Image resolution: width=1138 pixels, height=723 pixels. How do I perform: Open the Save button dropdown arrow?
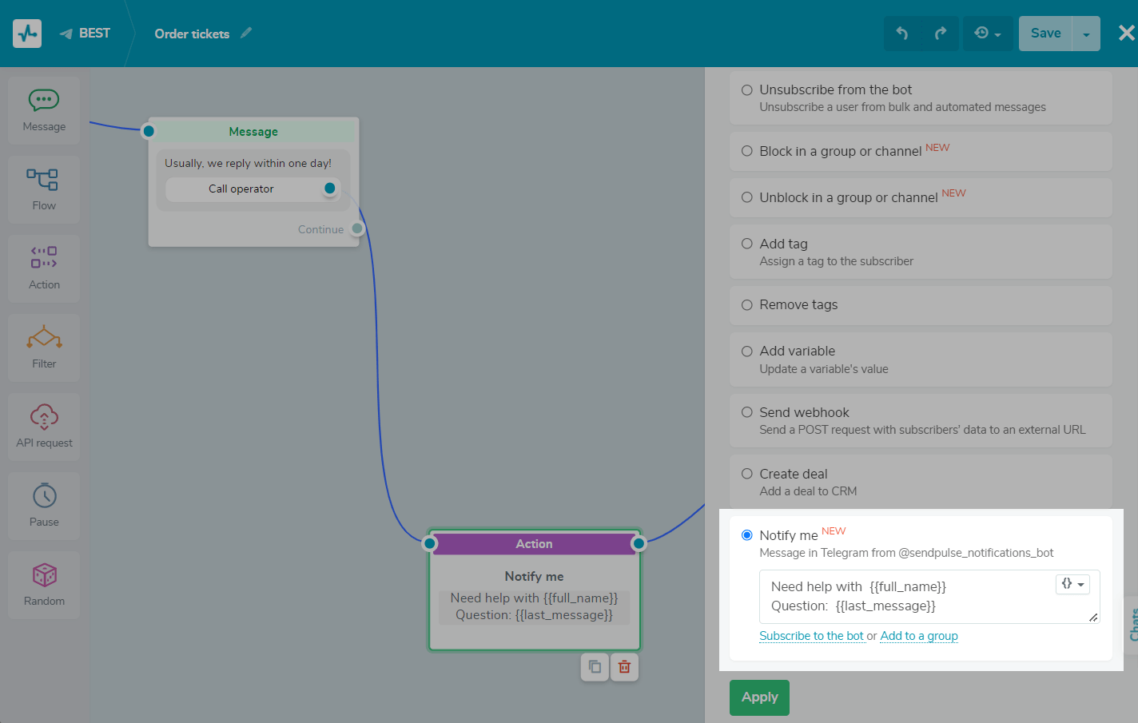pos(1085,34)
